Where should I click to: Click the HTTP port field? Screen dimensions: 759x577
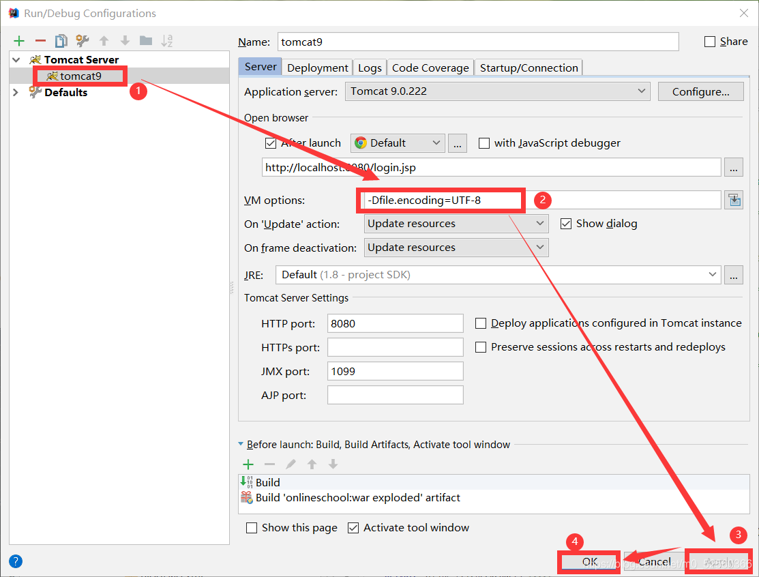pyautogui.click(x=395, y=323)
